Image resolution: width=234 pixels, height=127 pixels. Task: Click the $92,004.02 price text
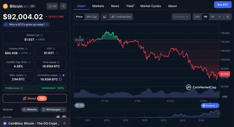coord(23,17)
